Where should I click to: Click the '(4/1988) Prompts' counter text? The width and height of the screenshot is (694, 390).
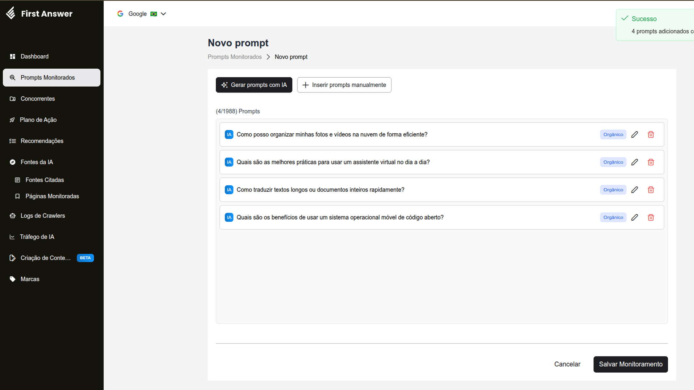pyautogui.click(x=238, y=111)
